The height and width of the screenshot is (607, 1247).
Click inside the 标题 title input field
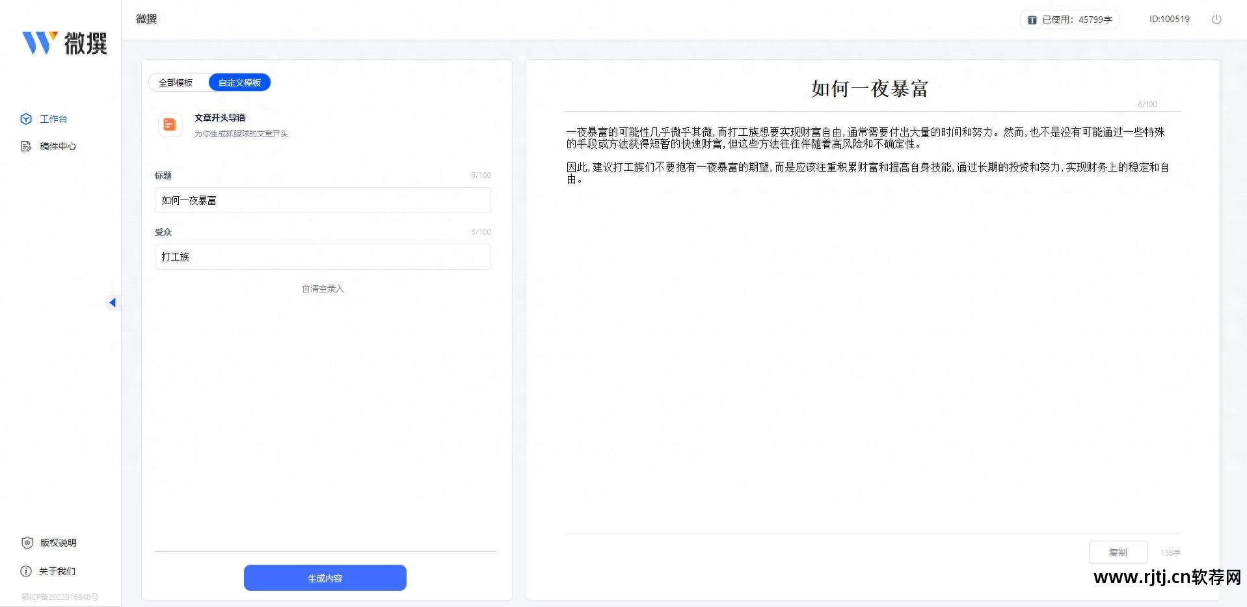[322, 200]
